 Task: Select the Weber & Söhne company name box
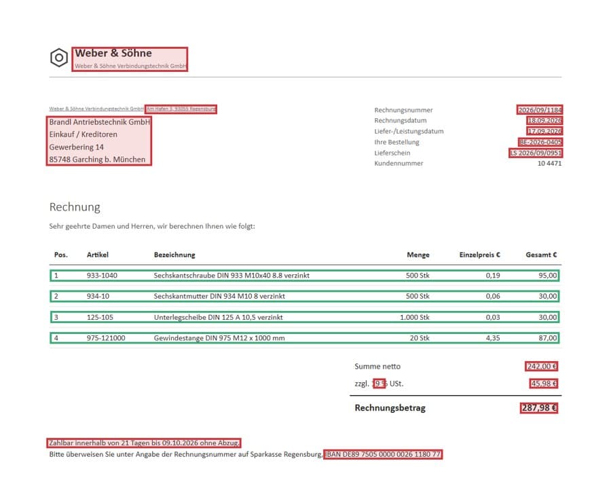130,59
